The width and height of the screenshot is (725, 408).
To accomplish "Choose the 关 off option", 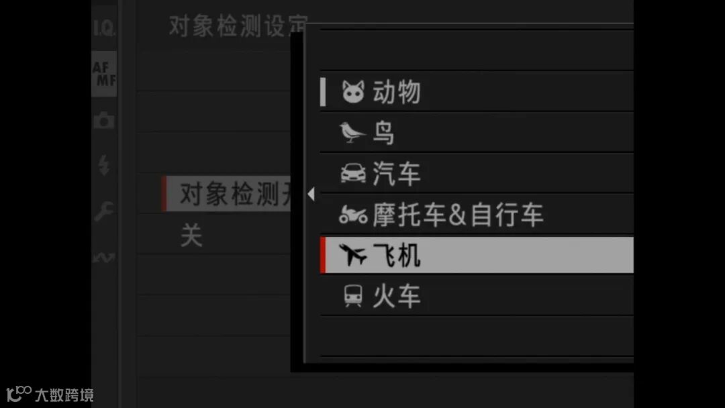I will click(x=191, y=235).
